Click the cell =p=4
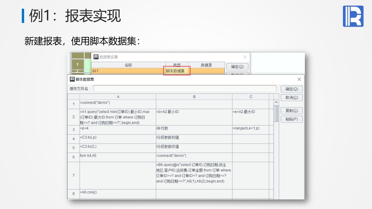The height and width of the screenshot is (209, 372). coord(118,130)
